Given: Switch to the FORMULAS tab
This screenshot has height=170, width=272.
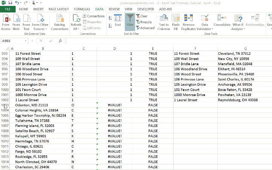Looking at the screenshot, I should tap(81, 9).
